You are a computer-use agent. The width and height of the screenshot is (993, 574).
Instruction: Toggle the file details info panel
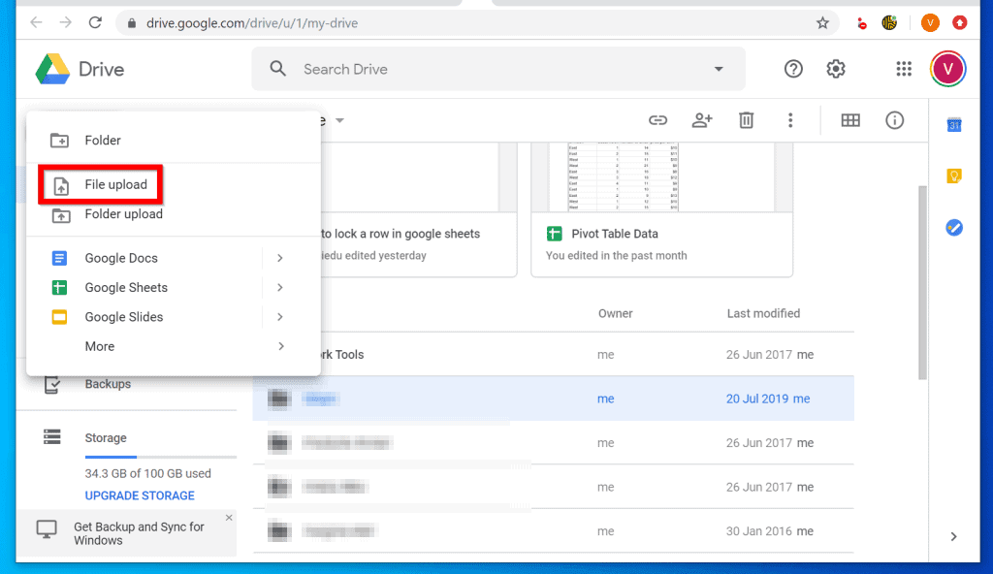894,120
